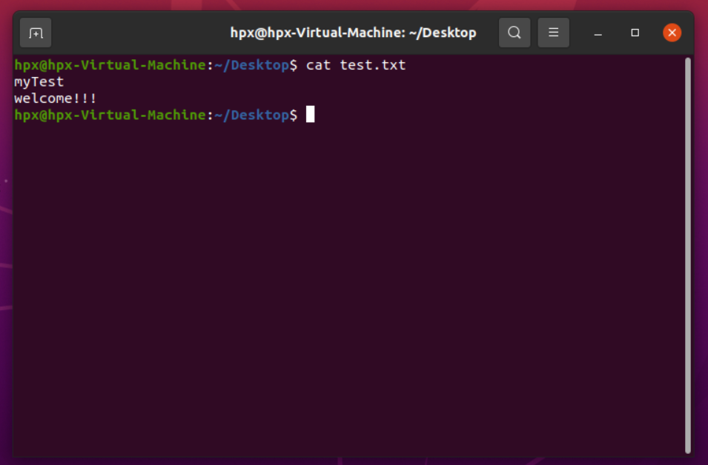This screenshot has width=708, height=465.
Task: Minimize the terminal window
Action: click(598, 33)
